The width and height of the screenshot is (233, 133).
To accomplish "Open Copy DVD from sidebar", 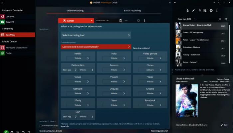I will 18,22.
